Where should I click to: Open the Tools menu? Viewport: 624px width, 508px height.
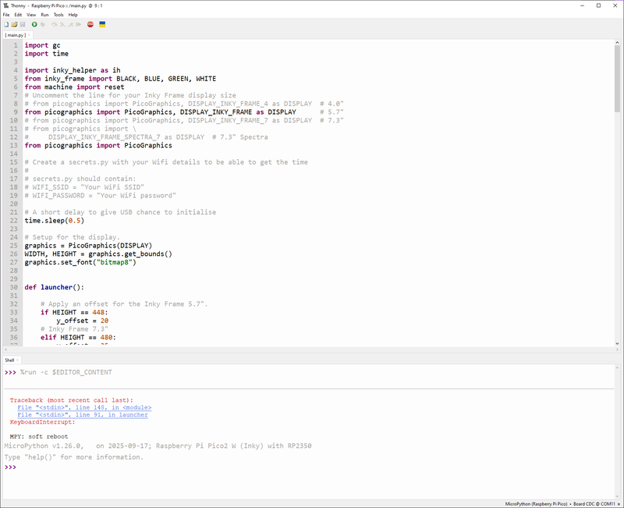(x=58, y=15)
